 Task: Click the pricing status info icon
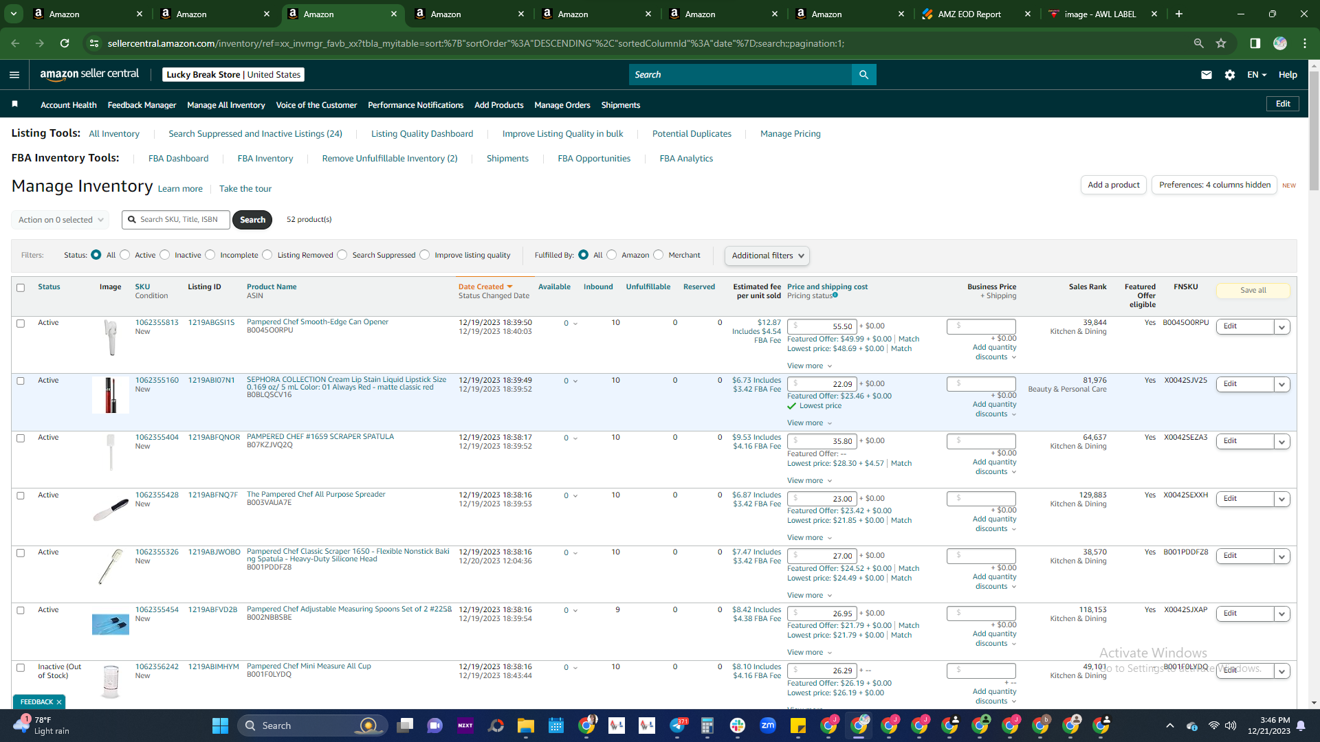[835, 295]
